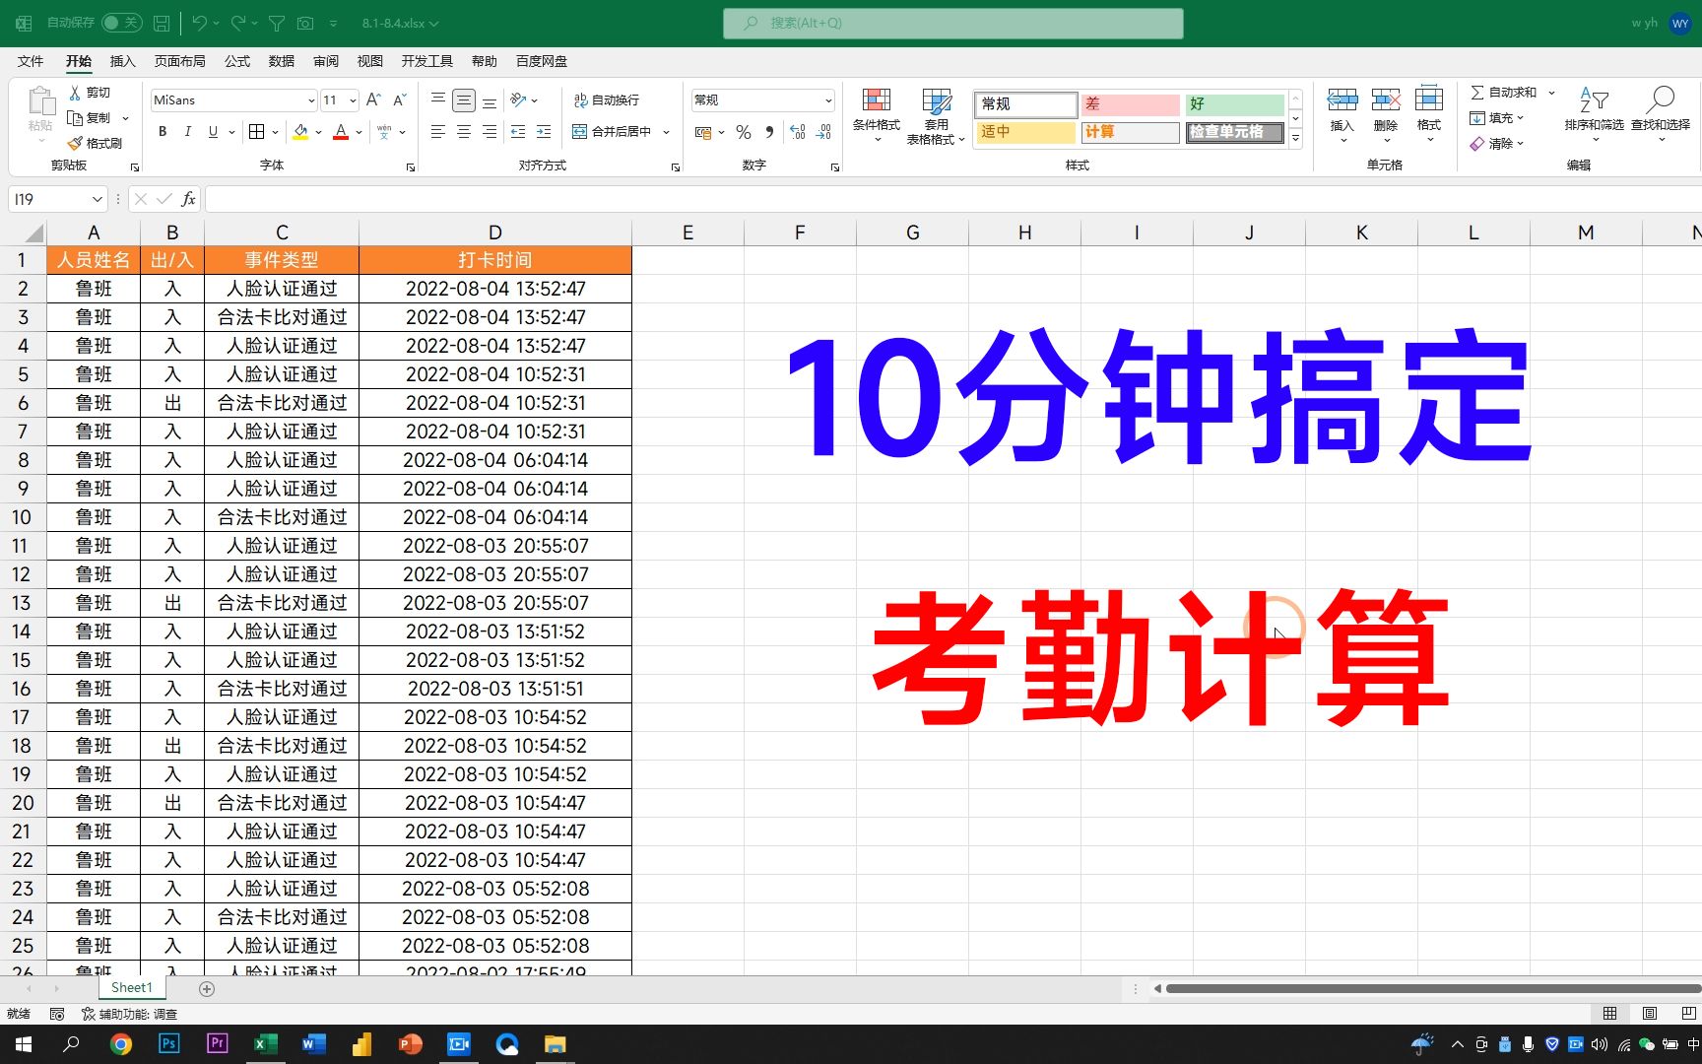Toggle Middle Align in alignment group

[464, 100]
